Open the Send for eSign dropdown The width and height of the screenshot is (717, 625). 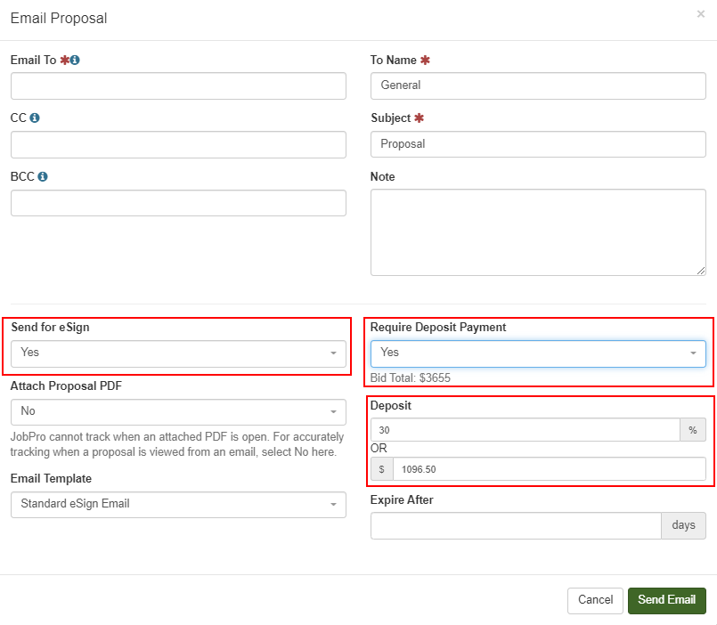click(178, 353)
